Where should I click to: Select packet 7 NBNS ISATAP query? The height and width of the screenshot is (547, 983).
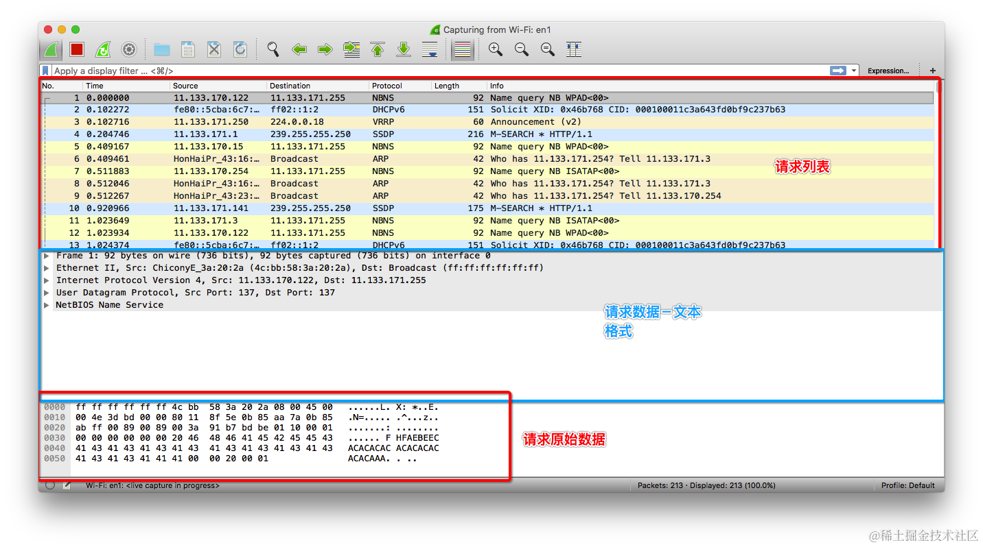487,171
